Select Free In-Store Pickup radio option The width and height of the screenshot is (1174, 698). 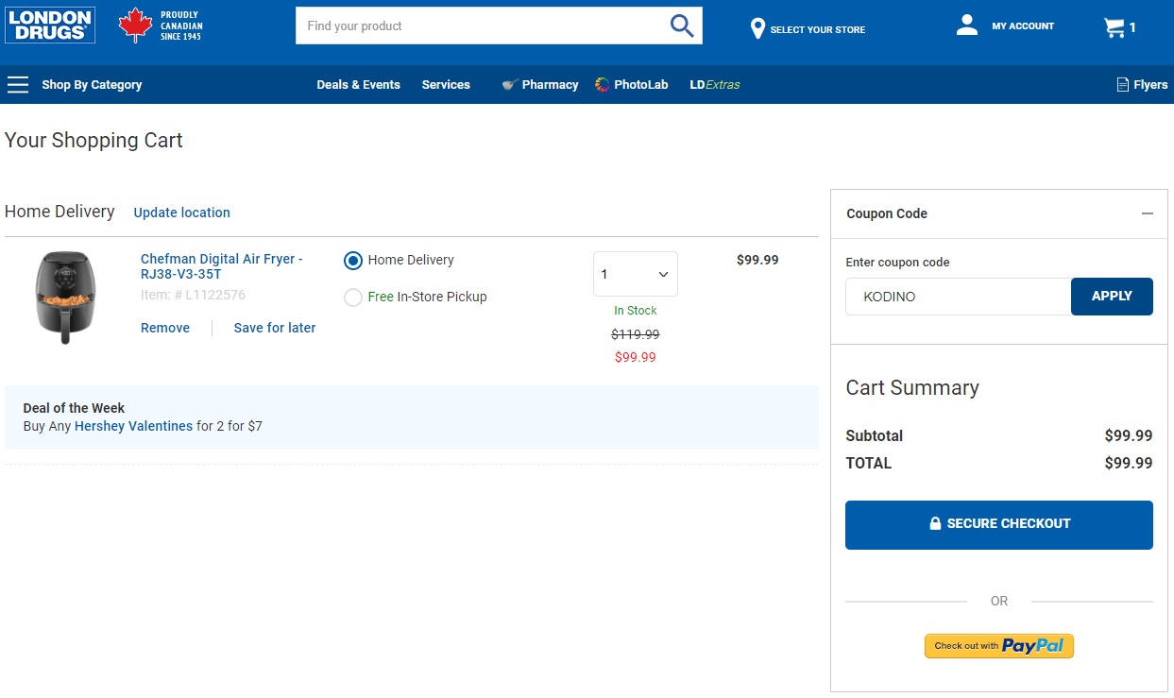(353, 298)
